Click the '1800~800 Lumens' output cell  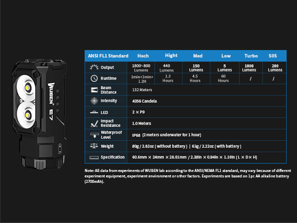141,68
